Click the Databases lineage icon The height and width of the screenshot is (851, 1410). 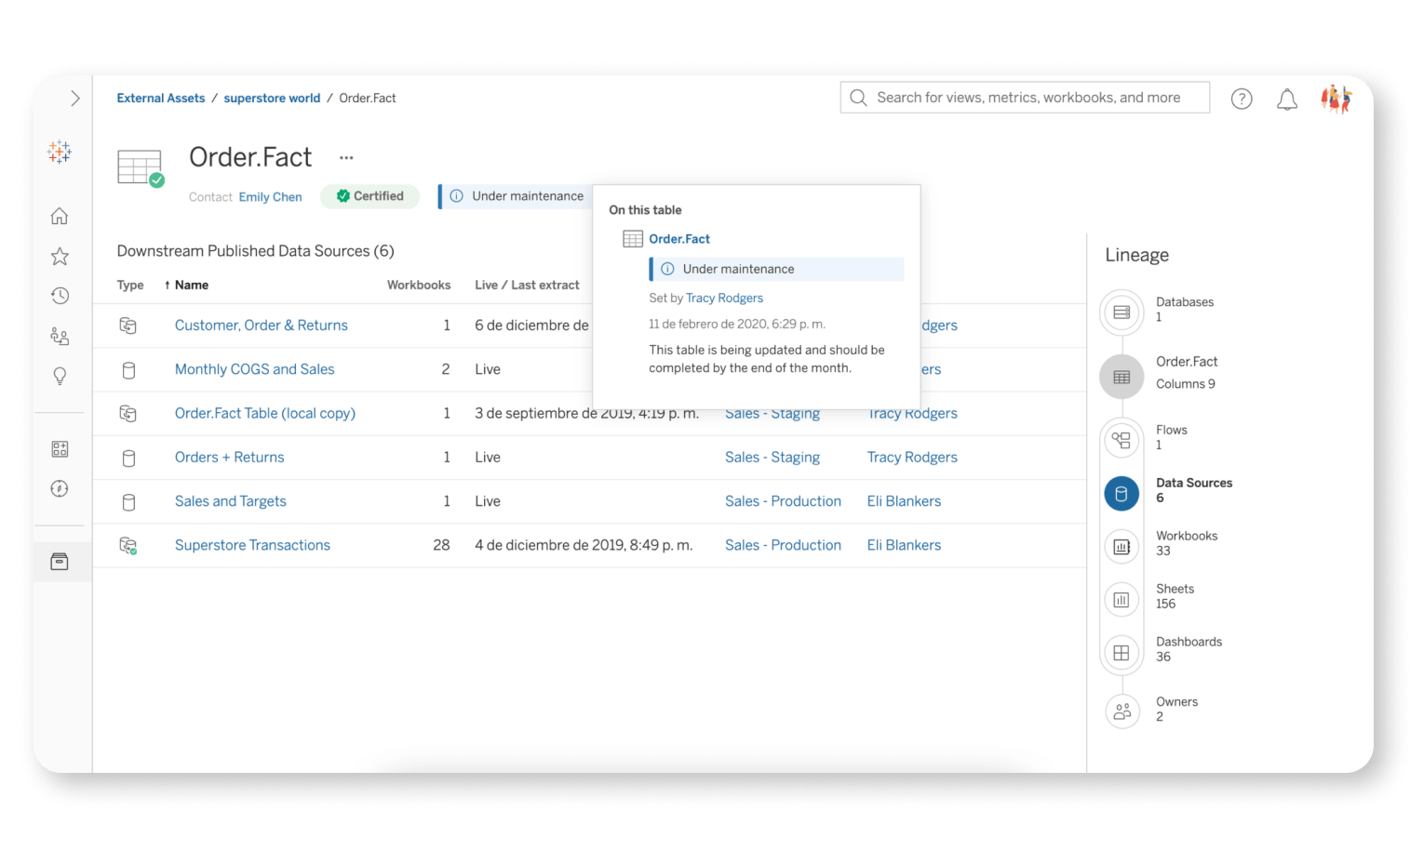pyautogui.click(x=1121, y=312)
